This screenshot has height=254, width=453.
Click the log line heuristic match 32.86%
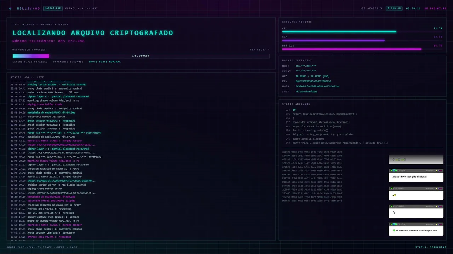(x=46, y=225)
